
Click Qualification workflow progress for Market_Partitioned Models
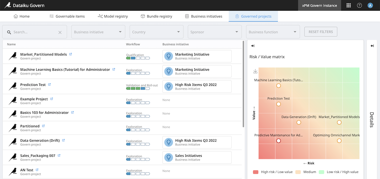(x=138, y=58)
